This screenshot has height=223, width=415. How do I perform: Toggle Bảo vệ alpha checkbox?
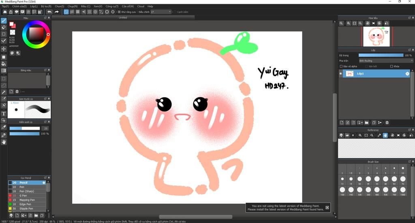click(341, 66)
